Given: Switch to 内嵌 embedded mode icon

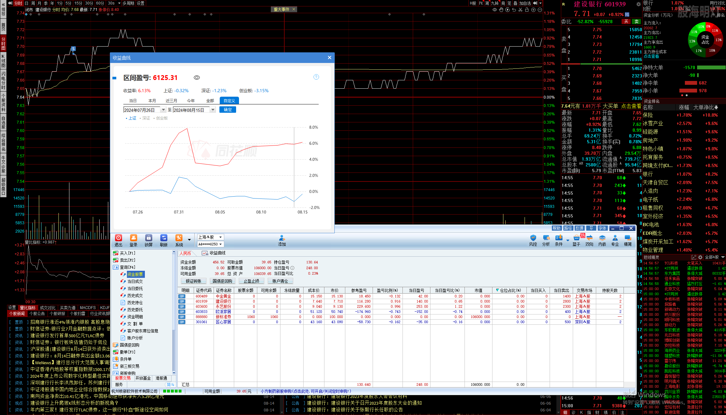Looking at the screenshot, I should tap(602, 240).
